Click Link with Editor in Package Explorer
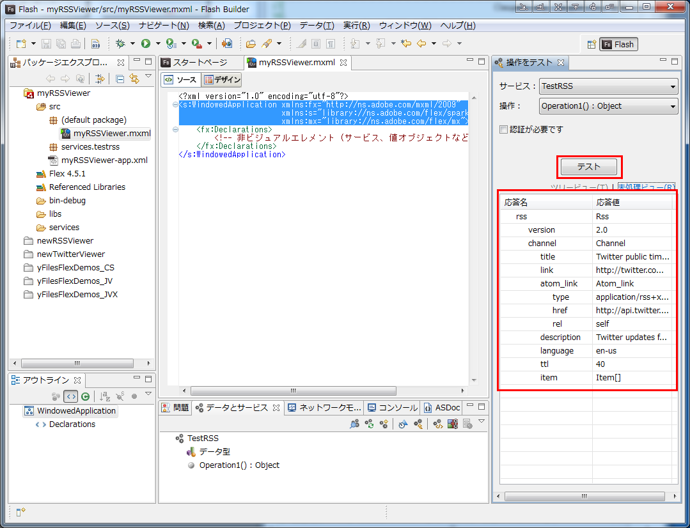 pyautogui.click(x=134, y=79)
